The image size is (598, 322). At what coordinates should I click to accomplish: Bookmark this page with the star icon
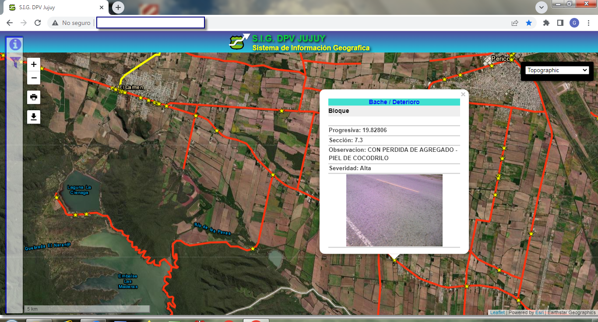coord(529,23)
